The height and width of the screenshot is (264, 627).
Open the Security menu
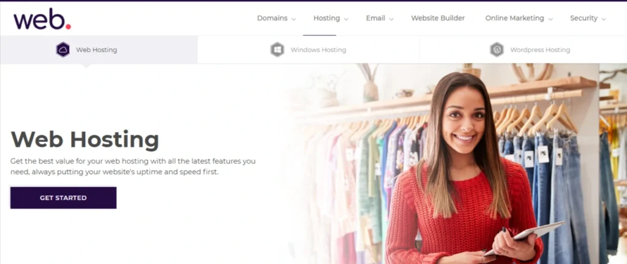click(x=584, y=18)
